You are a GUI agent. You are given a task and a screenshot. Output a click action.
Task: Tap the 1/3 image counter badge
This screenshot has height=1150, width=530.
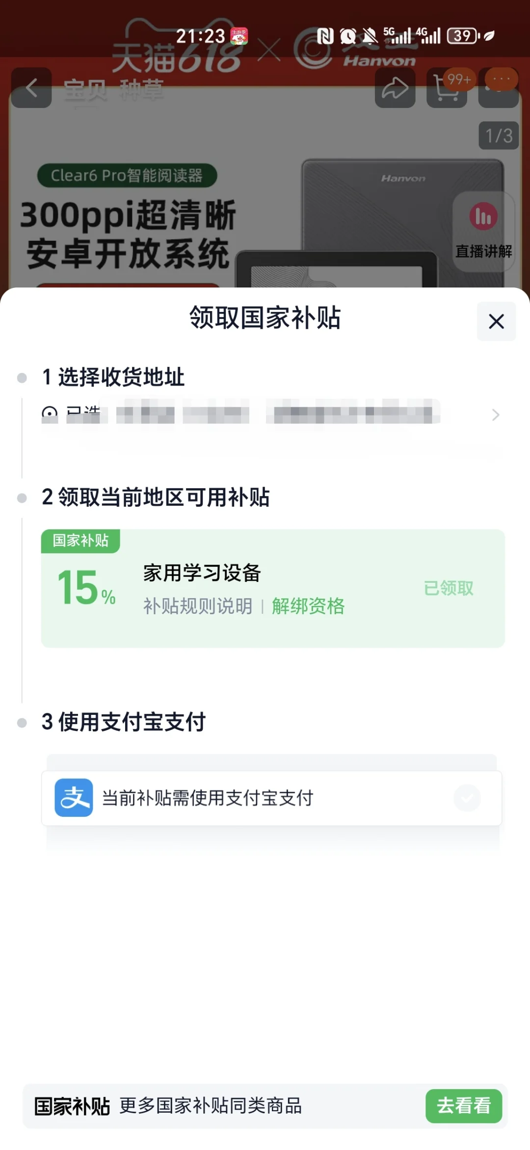pos(499,135)
